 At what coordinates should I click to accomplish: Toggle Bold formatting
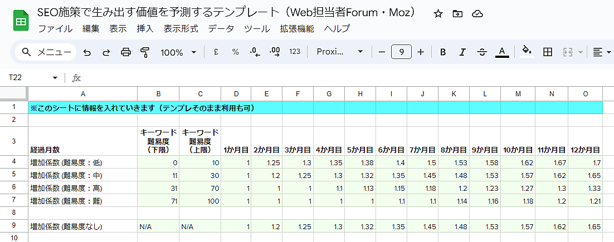click(x=442, y=52)
